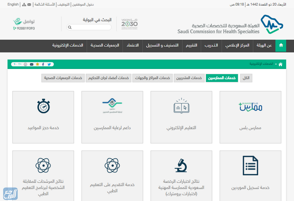
Task: Open the sitemap icon in top bar
Action: click(24, 5)
